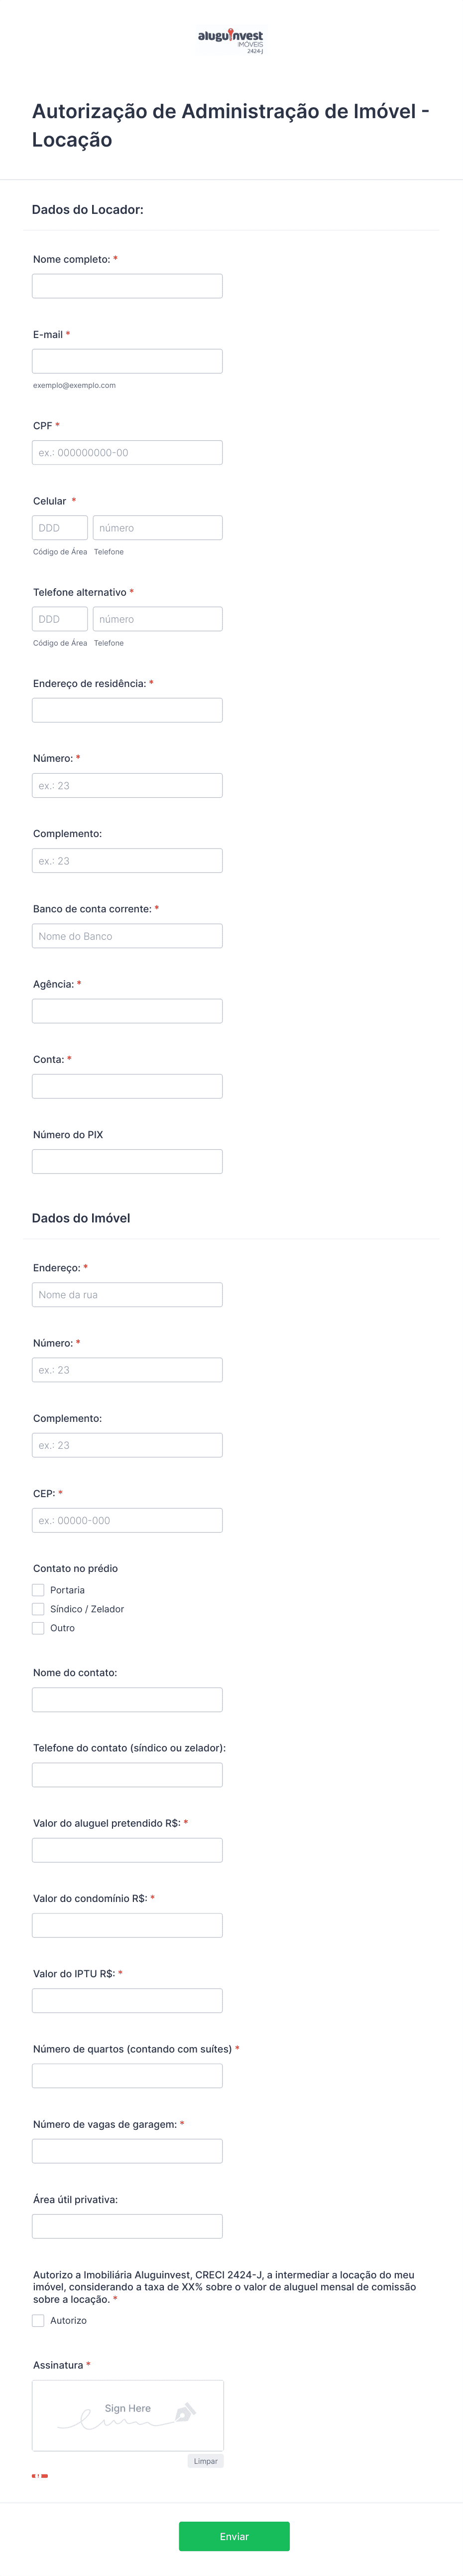Focus the Banco de conta corrente field
This screenshot has height=2576, width=463.
[x=127, y=936]
